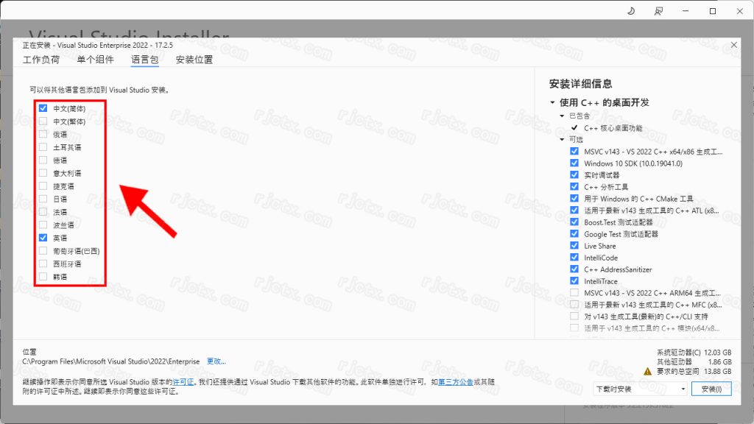The width and height of the screenshot is (754, 424).
Task: Open the 单个组件 tab
Action: click(95, 60)
